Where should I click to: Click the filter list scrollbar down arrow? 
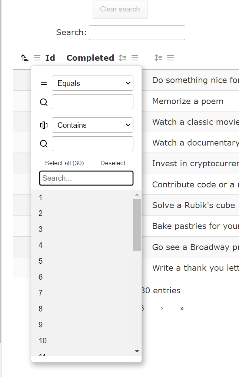[x=137, y=351]
